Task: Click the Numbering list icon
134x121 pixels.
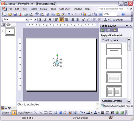Action: point(72,20)
